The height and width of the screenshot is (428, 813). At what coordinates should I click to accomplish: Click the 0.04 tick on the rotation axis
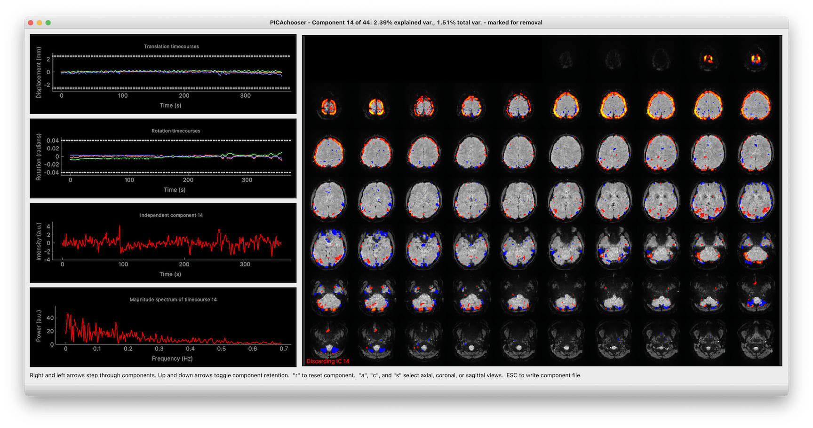[x=53, y=140]
